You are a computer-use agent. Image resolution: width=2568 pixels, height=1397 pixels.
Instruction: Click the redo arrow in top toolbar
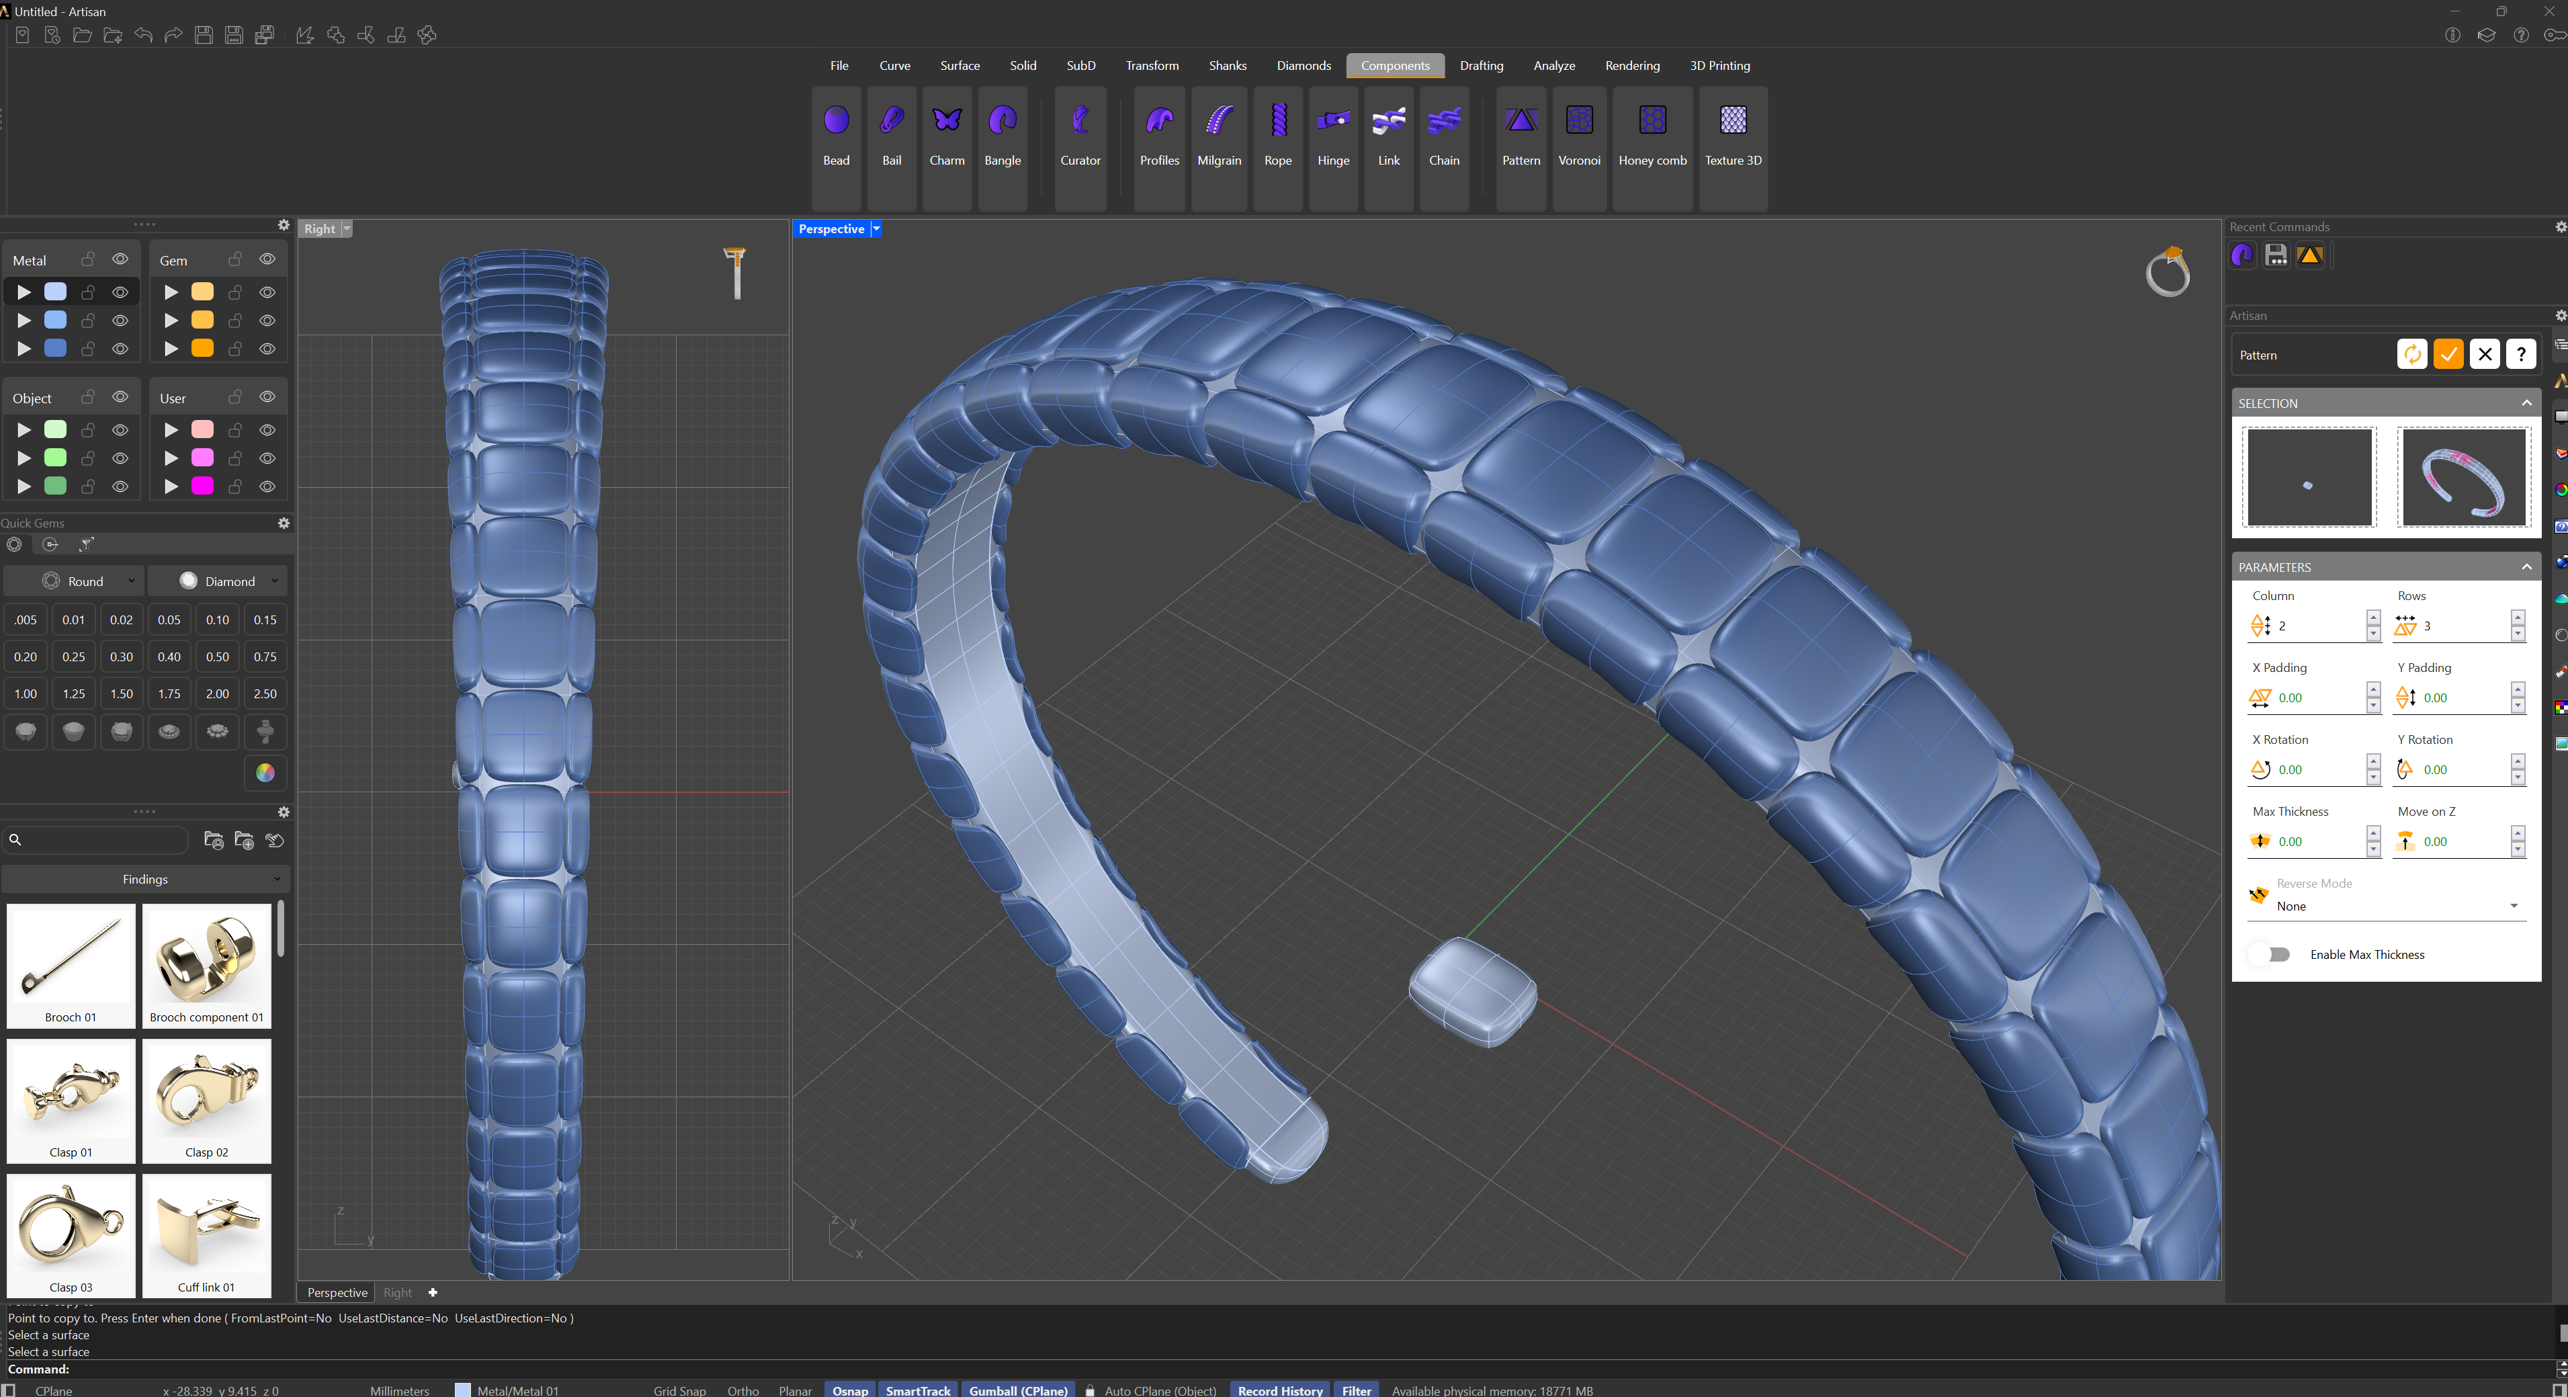(x=173, y=35)
